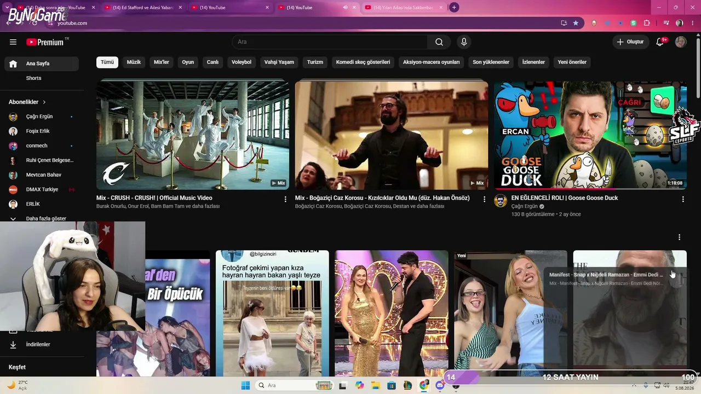
Task: Select the Turizm filter chip
Action: [315, 62]
